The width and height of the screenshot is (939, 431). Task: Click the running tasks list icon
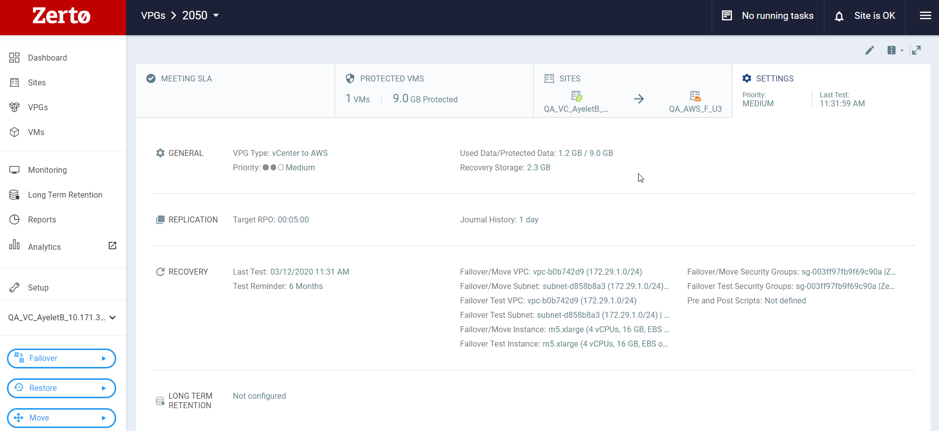click(727, 15)
